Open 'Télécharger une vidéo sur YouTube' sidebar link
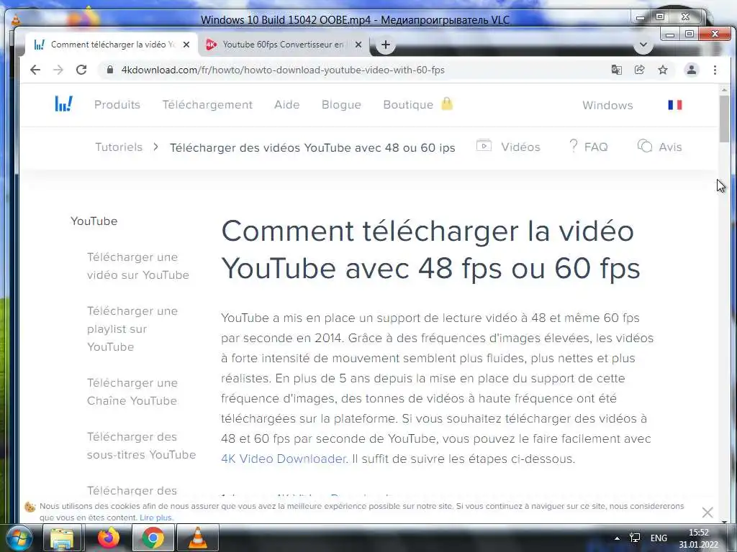Viewport: 737px width, 552px height. 137,266
